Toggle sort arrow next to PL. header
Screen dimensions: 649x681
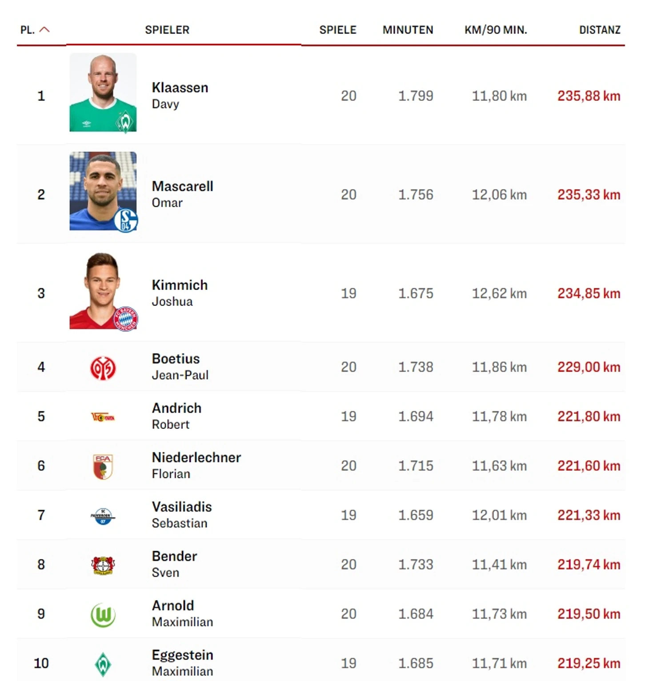44,30
